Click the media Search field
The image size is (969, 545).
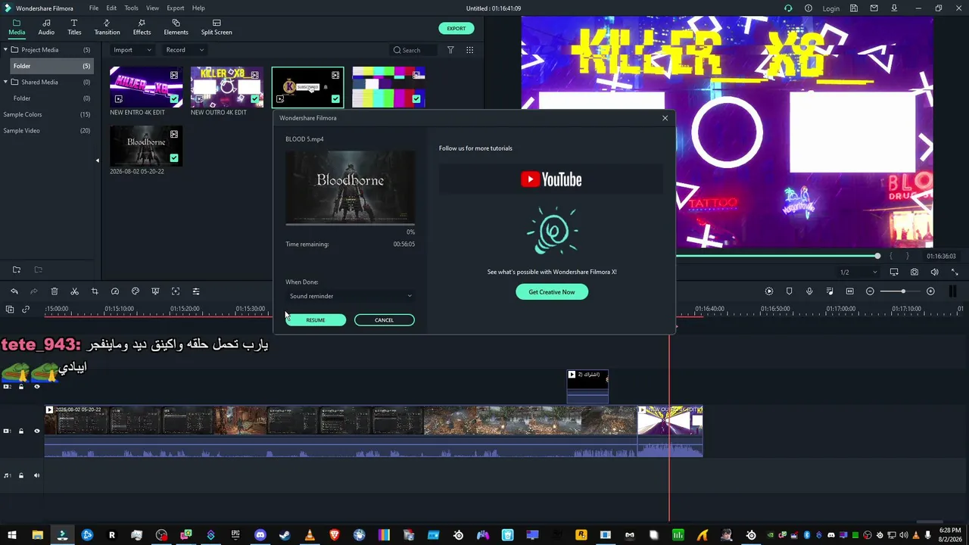click(413, 50)
